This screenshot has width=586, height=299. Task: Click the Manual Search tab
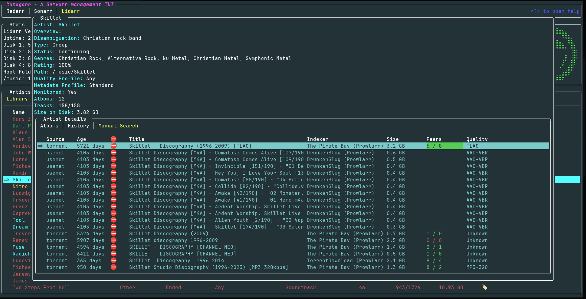click(x=118, y=126)
